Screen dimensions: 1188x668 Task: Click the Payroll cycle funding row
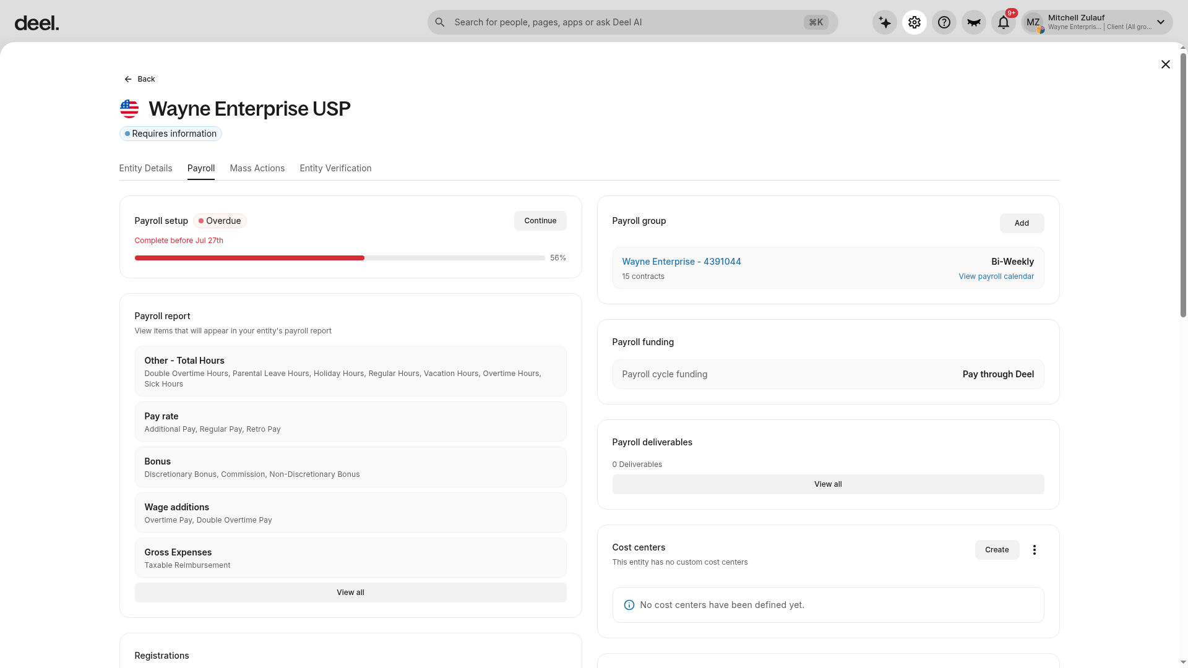point(829,374)
